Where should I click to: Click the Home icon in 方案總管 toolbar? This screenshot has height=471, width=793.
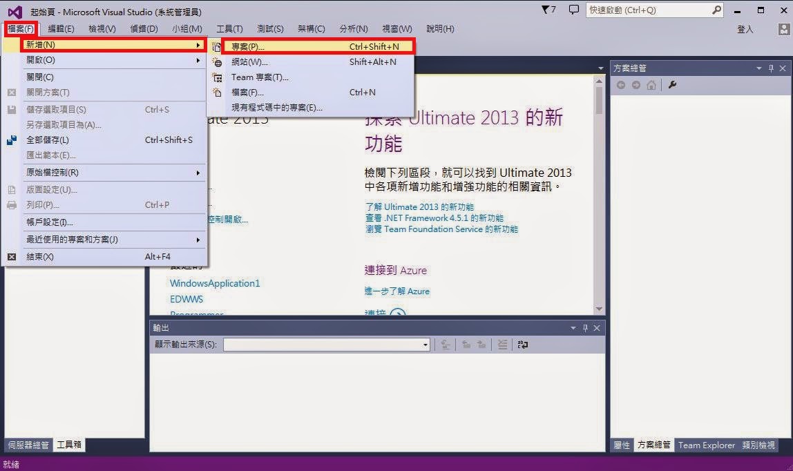click(651, 85)
